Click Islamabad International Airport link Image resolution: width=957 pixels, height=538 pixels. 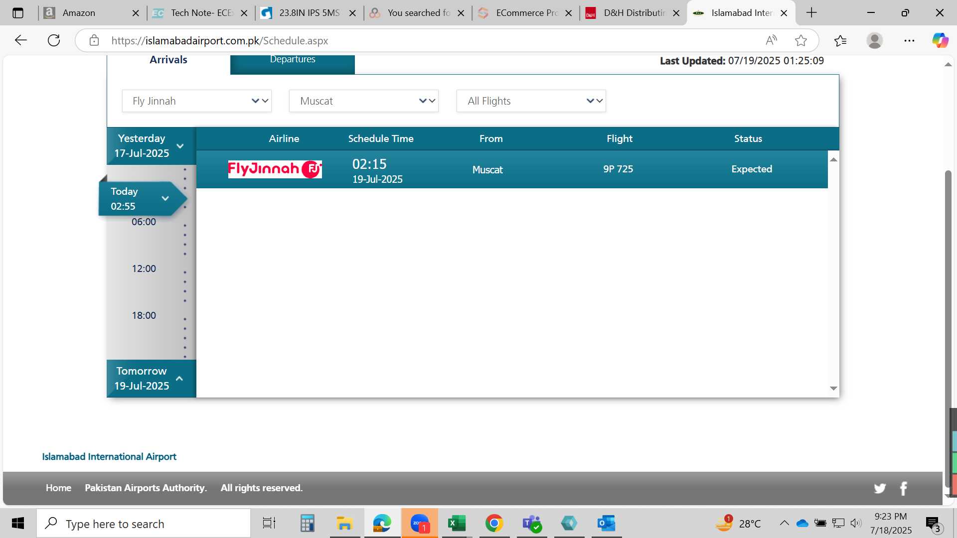point(109,457)
